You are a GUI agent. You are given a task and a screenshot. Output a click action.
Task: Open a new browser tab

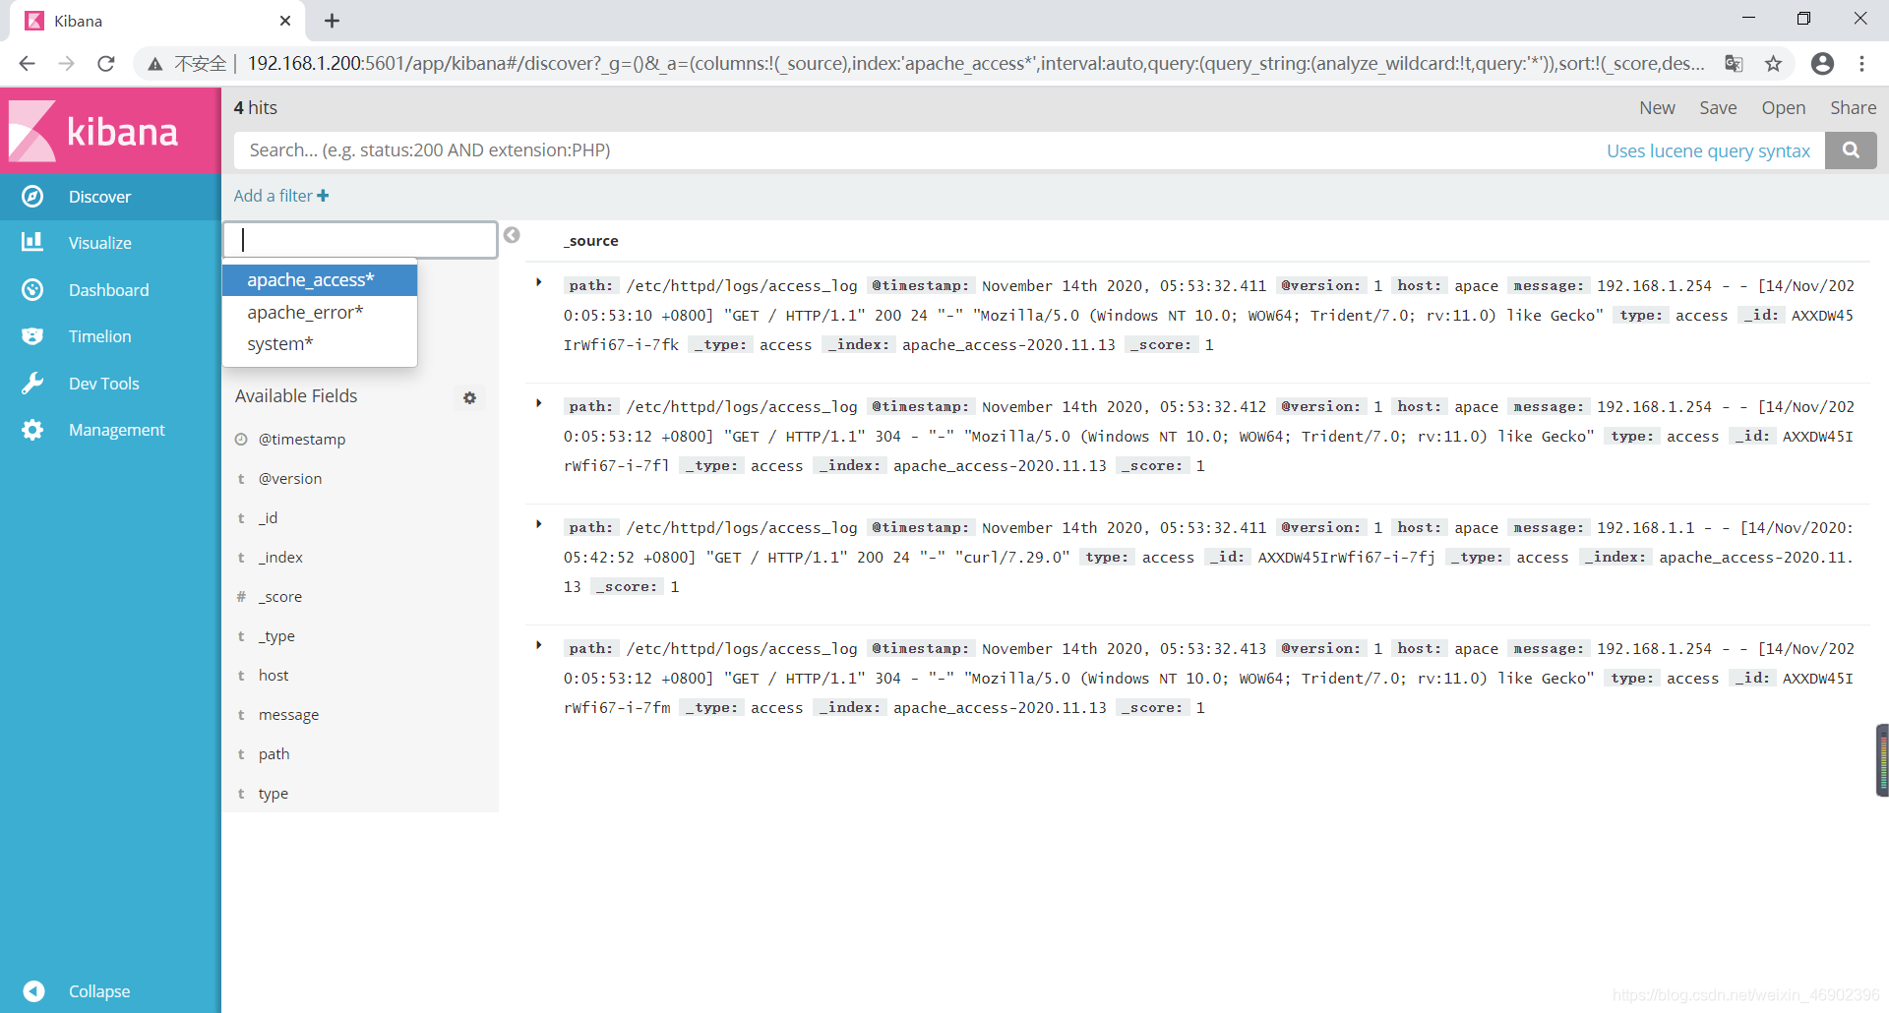tap(332, 21)
